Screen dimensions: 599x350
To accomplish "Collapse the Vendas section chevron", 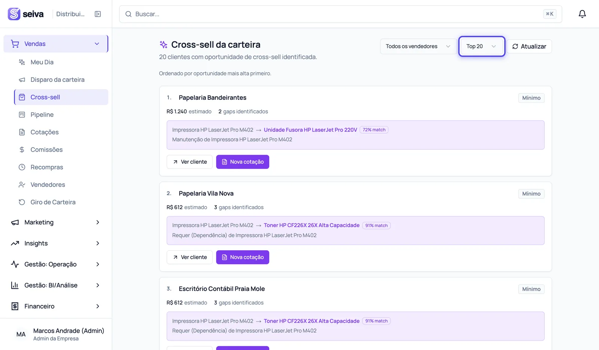I will [97, 44].
